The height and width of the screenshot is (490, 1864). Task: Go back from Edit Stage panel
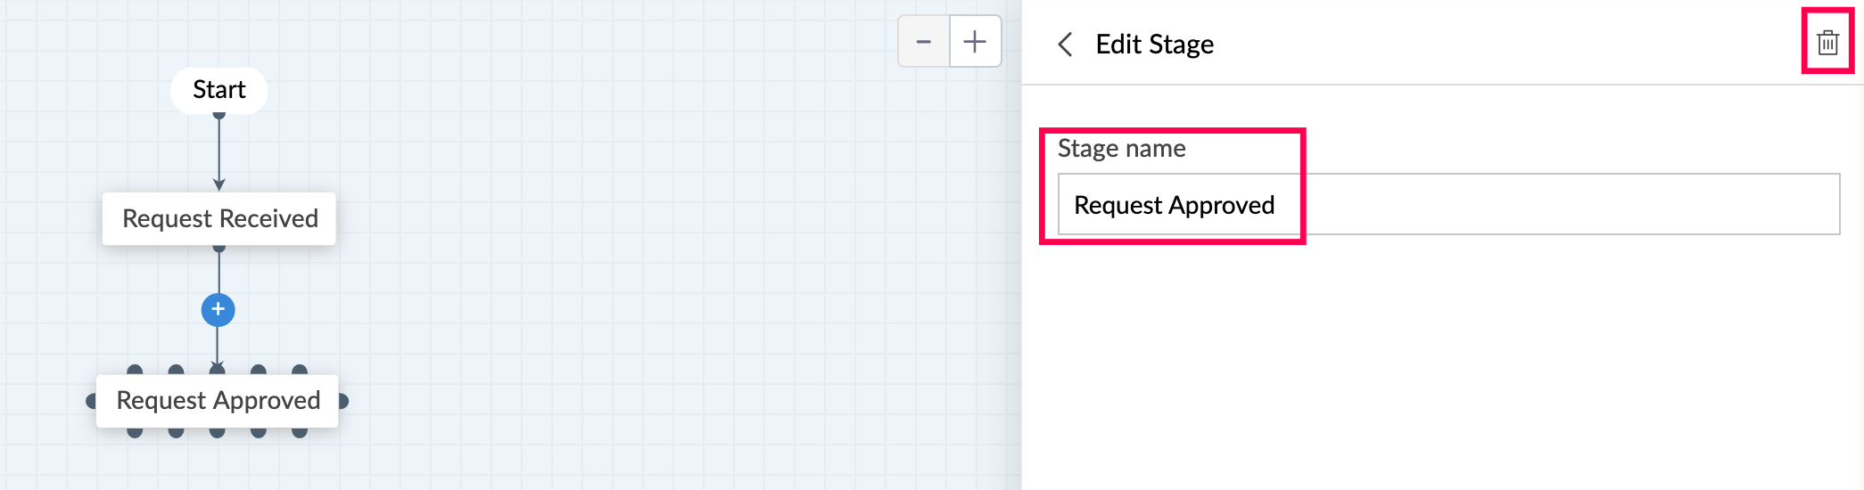[1065, 45]
